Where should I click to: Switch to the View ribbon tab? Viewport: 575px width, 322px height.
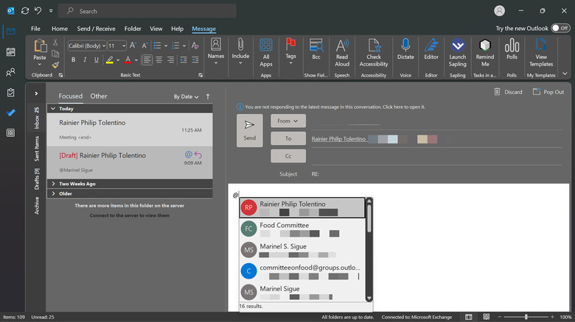point(156,29)
